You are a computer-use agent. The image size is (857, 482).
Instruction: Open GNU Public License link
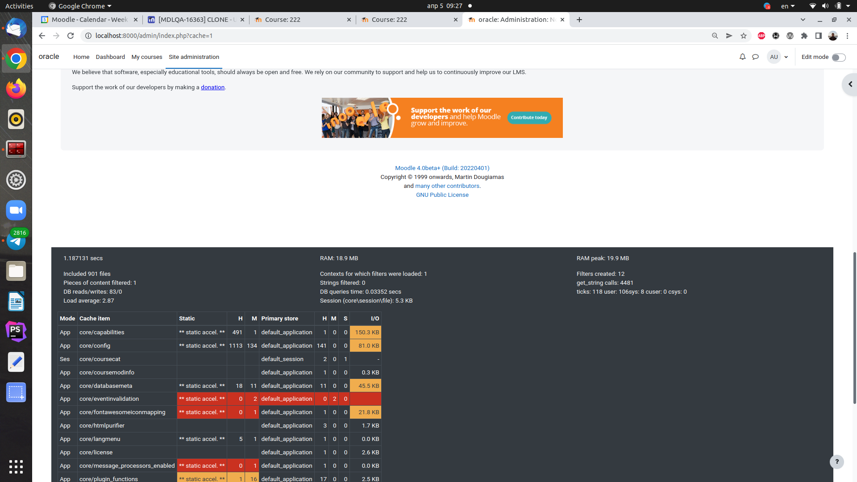click(442, 195)
